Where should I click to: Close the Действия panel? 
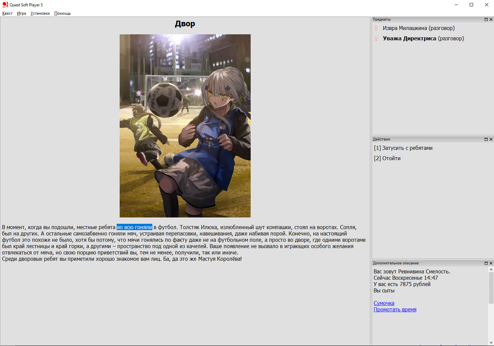point(491,140)
